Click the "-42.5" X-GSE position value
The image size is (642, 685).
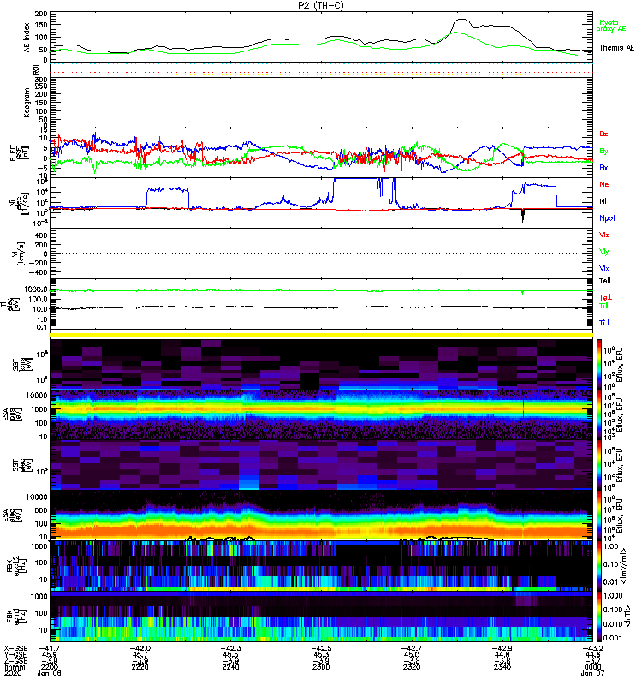pyautogui.click(x=321, y=648)
